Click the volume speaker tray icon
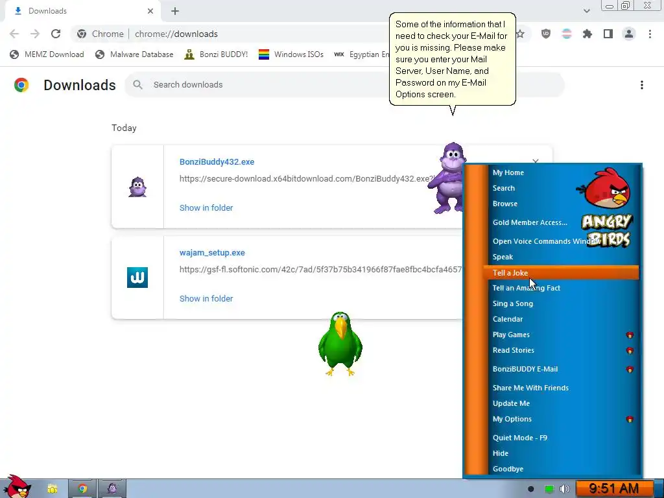 click(565, 489)
